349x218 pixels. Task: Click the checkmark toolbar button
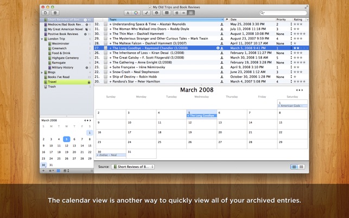tap(146, 13)
